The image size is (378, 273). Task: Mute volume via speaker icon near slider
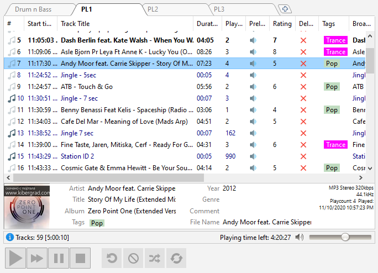coord(300,237)
